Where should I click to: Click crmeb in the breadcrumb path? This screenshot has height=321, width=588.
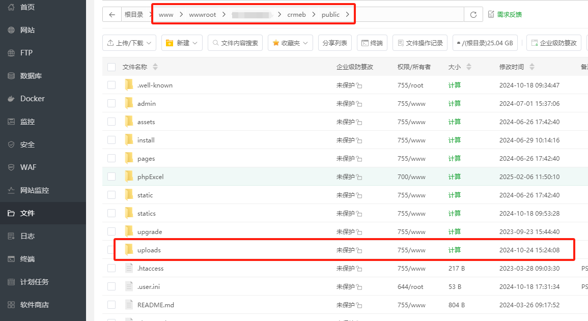click(x=296, y=15)
